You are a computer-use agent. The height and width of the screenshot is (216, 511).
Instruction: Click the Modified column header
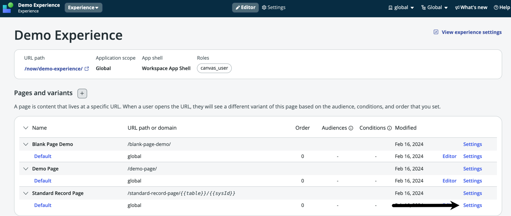click(406, 128)
